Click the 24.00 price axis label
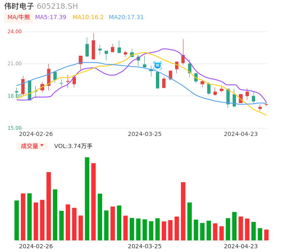Image resolution: width=286 pixels, height=252 pixels. coord(15,32)
